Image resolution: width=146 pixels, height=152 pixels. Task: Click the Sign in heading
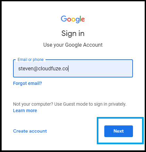(73, 33)
